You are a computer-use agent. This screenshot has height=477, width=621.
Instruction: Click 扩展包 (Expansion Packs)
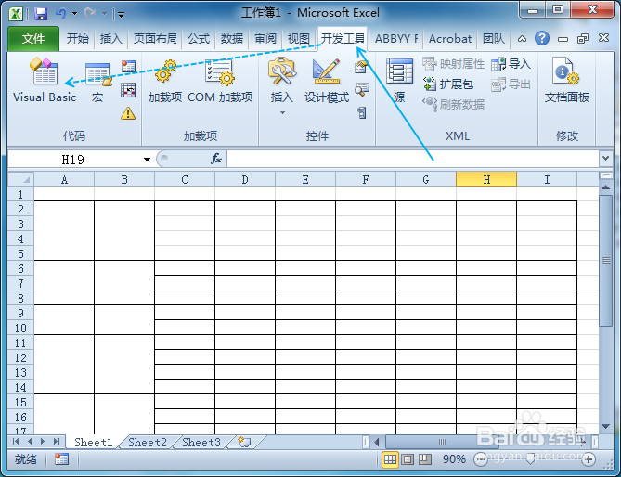[x=448, y=84]
